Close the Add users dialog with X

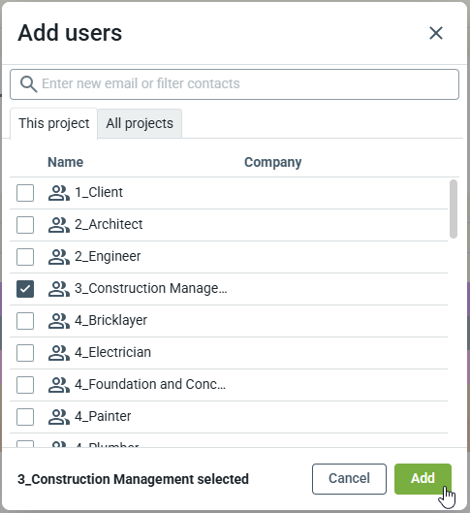point(436,33)
